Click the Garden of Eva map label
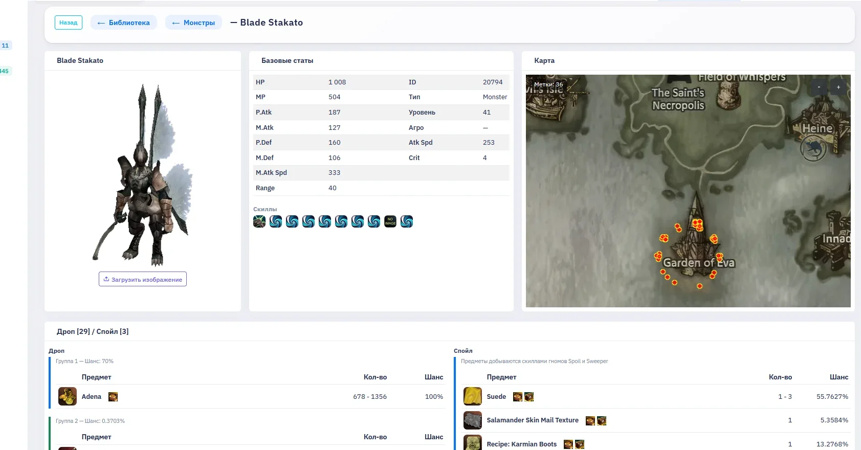The image size is (861, 450). tap(698, 263)
